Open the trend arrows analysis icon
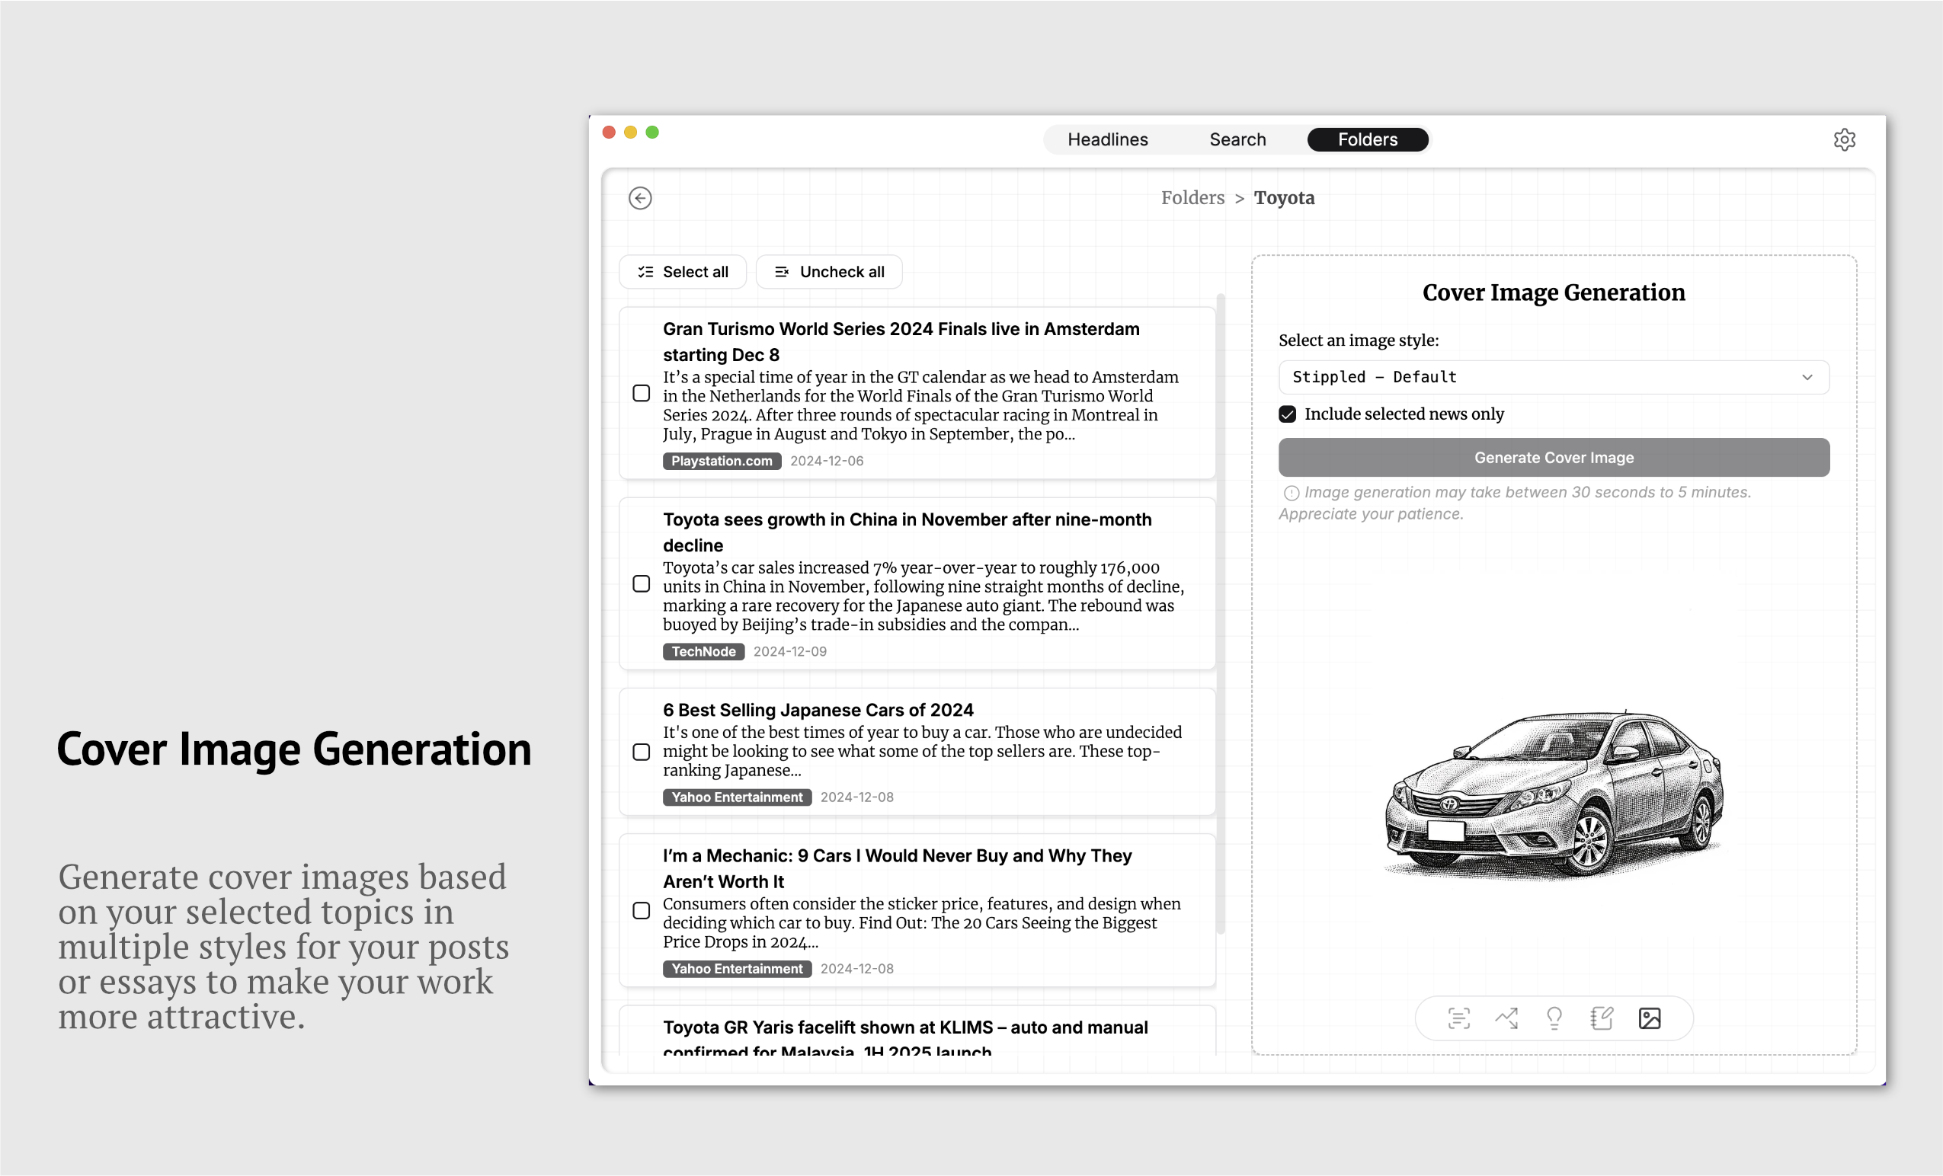This screenshot has height=1176, width=1943. tap(1506, 1018)
